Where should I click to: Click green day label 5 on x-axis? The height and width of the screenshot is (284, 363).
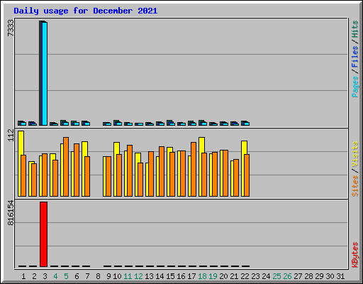[x=66, y=276]
